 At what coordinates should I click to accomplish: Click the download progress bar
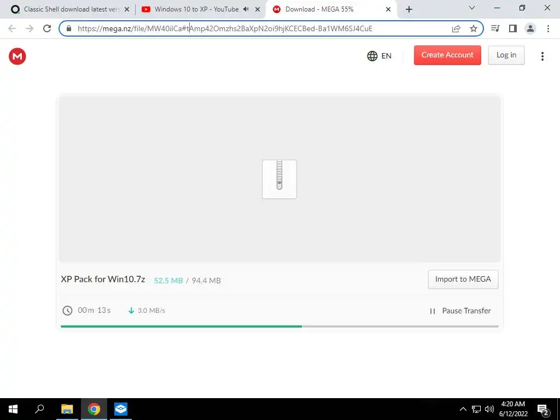coord(279,326)
